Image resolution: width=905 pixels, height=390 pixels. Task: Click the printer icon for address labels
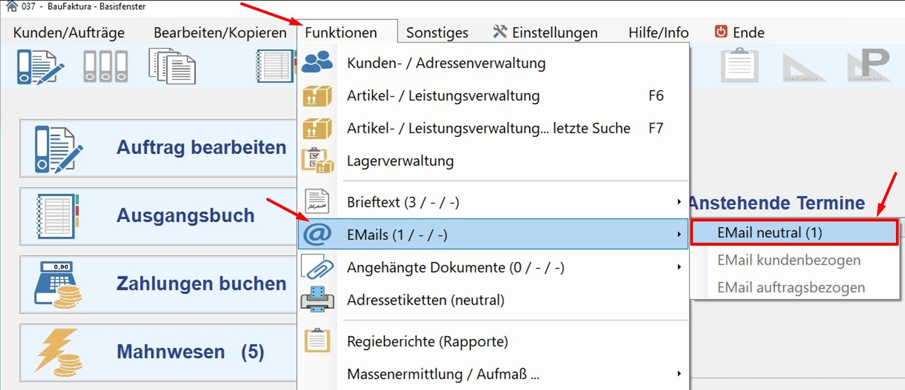317,300
